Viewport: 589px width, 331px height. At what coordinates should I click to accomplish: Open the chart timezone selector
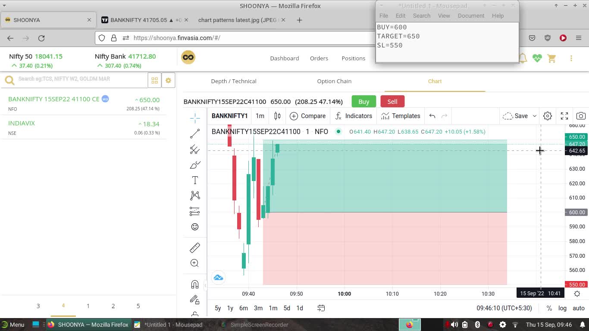[504, 308]
